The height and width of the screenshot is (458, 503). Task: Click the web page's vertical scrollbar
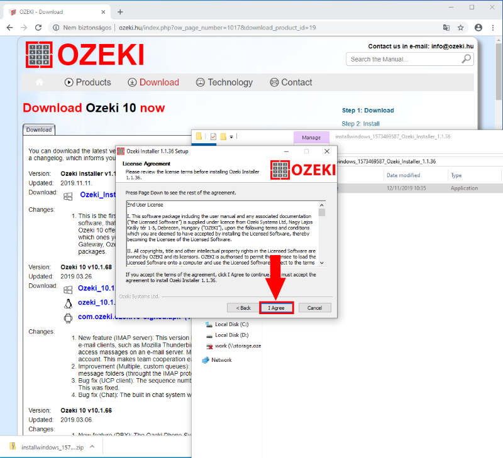point(499,72)
